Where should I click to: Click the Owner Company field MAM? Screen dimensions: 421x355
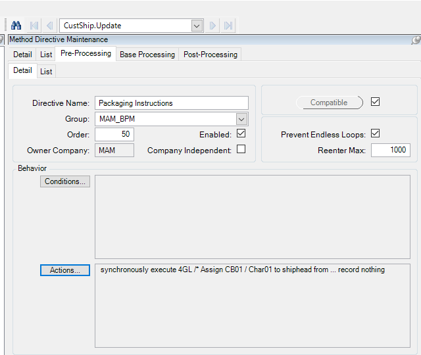click(x=114, y=150)
